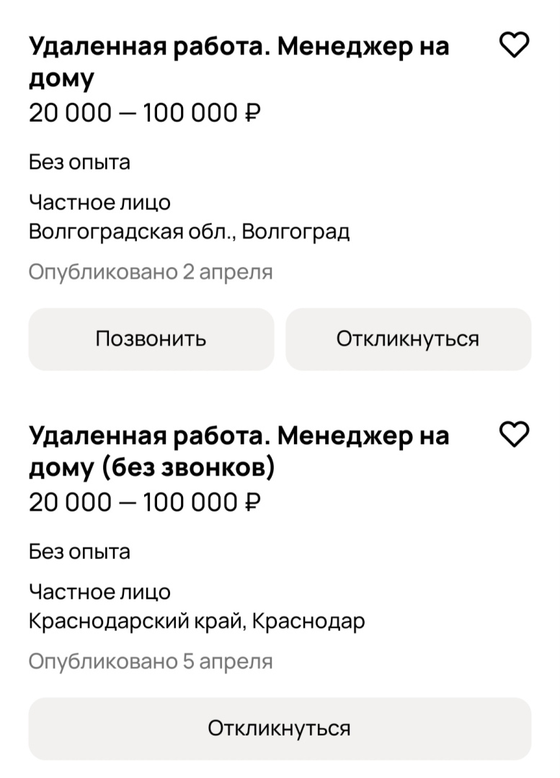The image size is (560, 778).
Task: Click the ruble sign in the first listing's salary
Action: tap(252, 114)
